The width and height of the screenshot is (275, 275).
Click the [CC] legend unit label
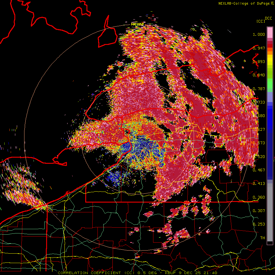261,21
